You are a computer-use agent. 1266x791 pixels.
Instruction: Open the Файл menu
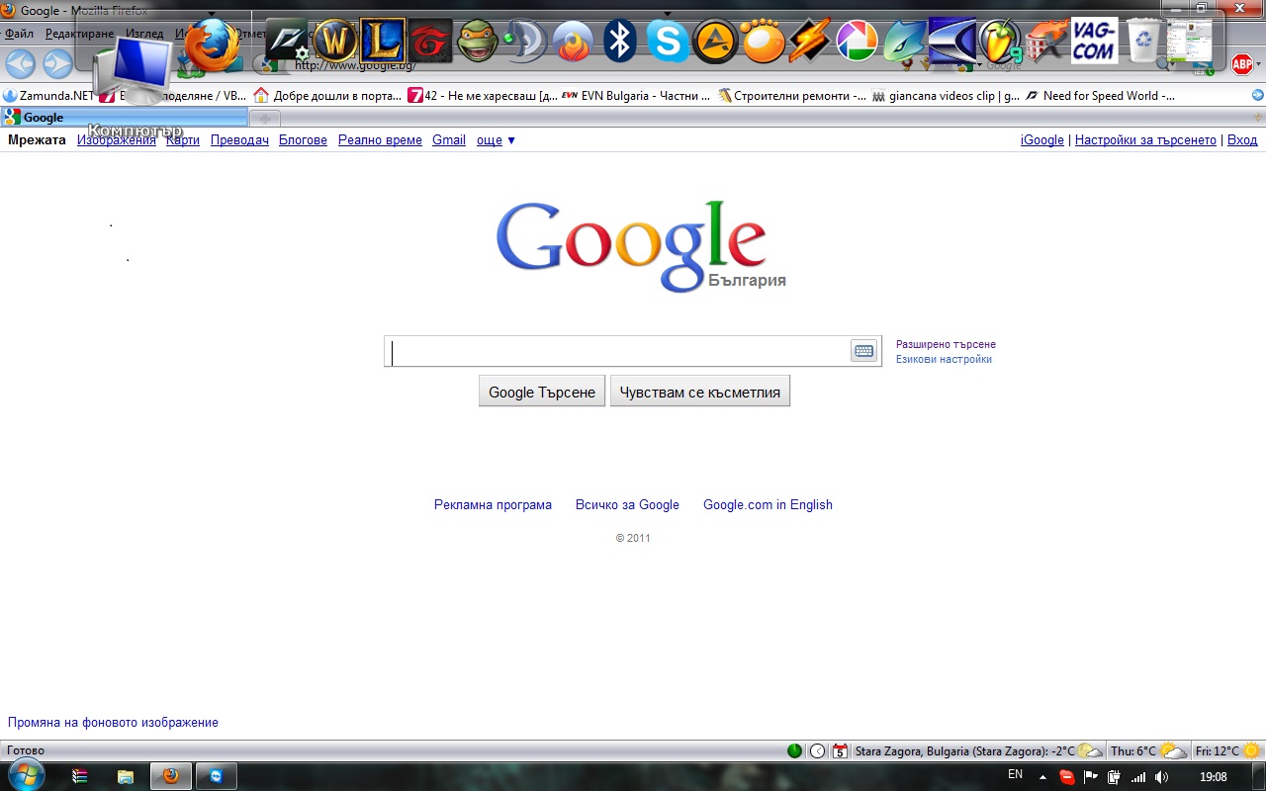(x=19, y=34)
